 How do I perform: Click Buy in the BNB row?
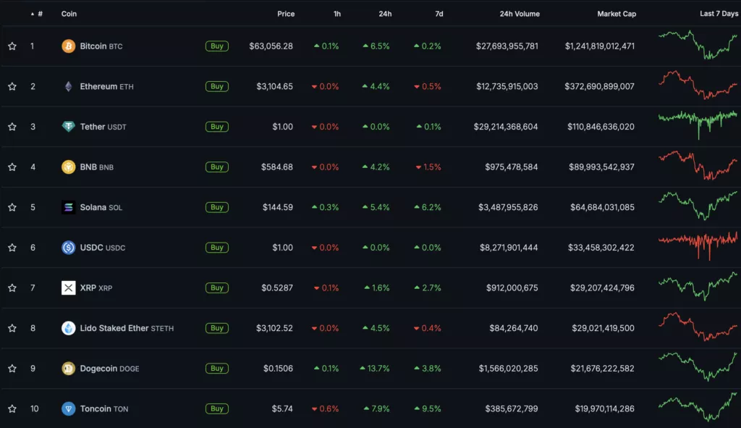tap(217, 167)
